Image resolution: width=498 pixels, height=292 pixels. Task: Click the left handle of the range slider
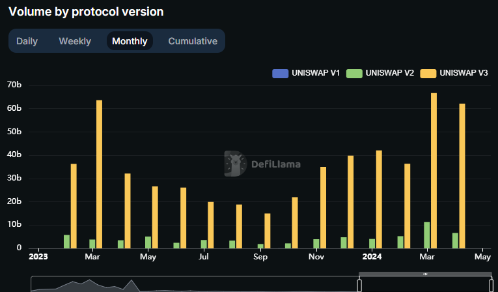(x=359, y=285)
